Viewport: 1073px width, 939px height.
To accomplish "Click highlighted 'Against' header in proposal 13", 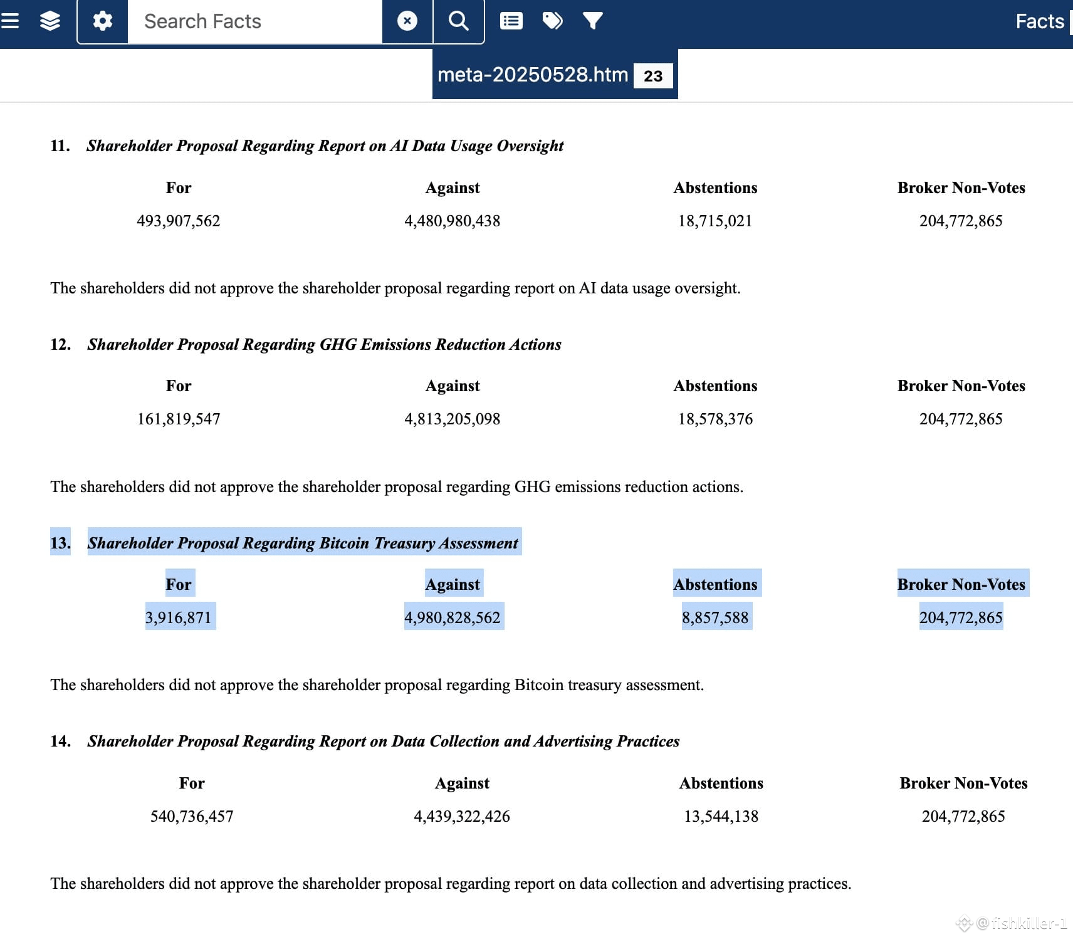I will coord(453,584).
